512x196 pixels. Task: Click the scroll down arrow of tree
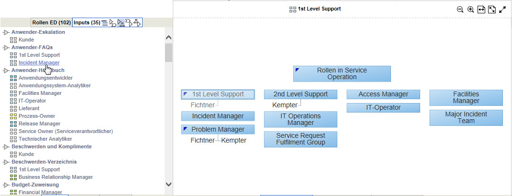[x=168, y=184]
